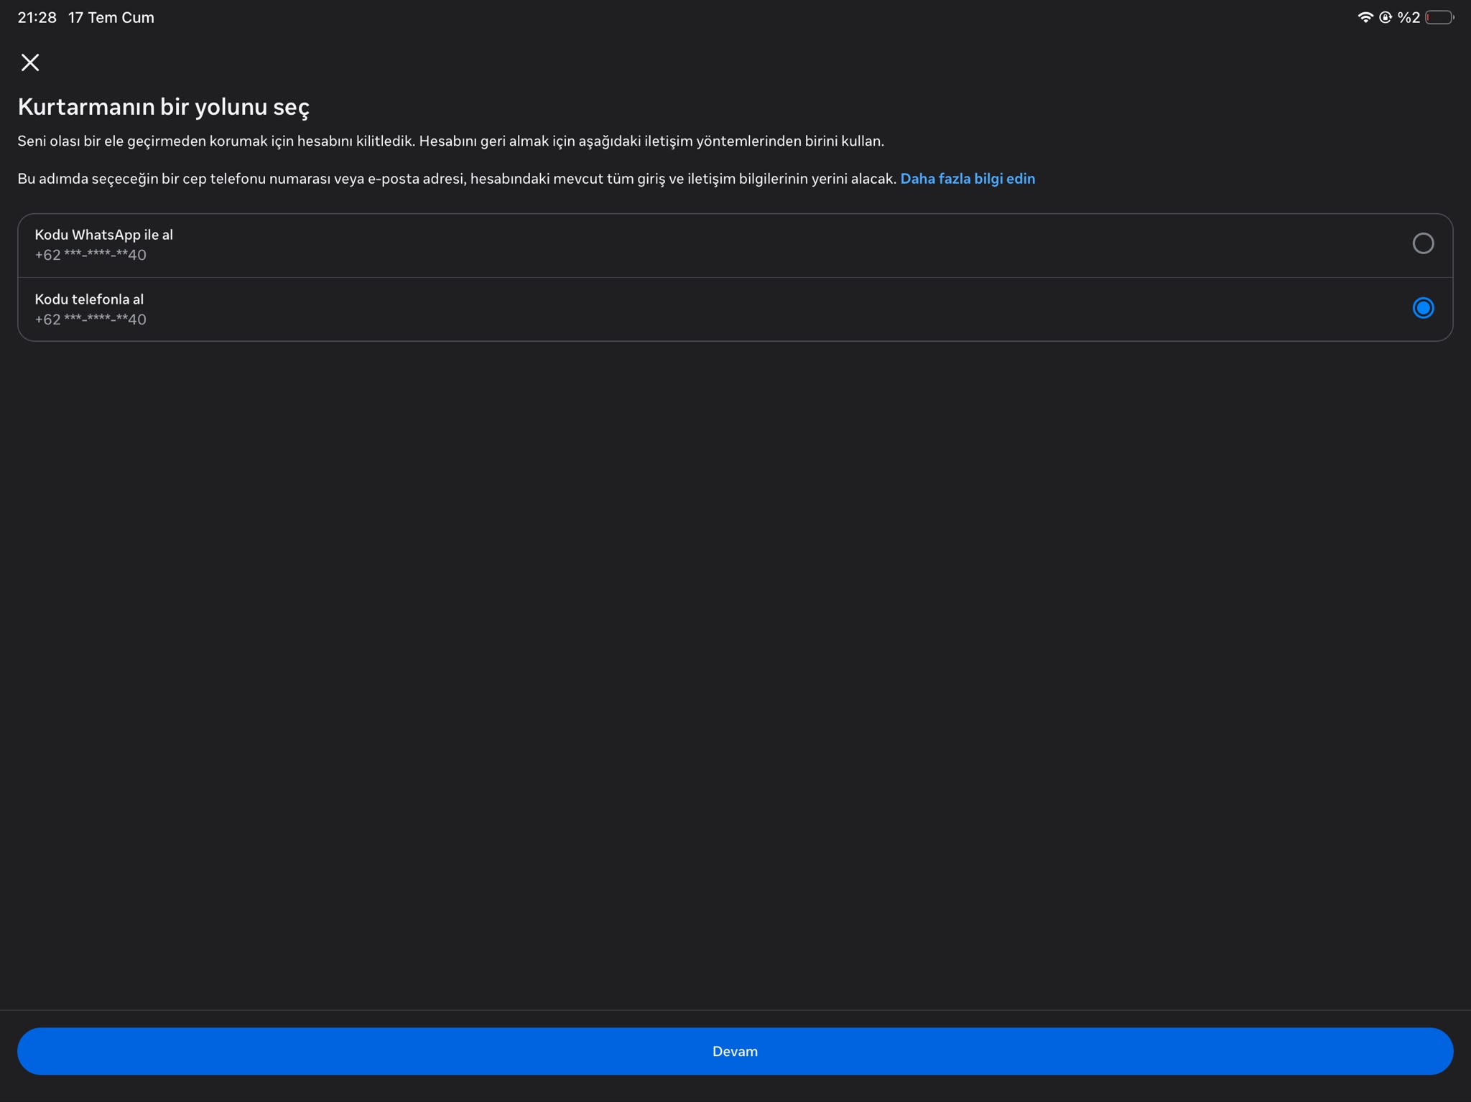Close the recovery screen with the X icon
The width and height of the screenshot is (1471, 1102).
[30, 62]
